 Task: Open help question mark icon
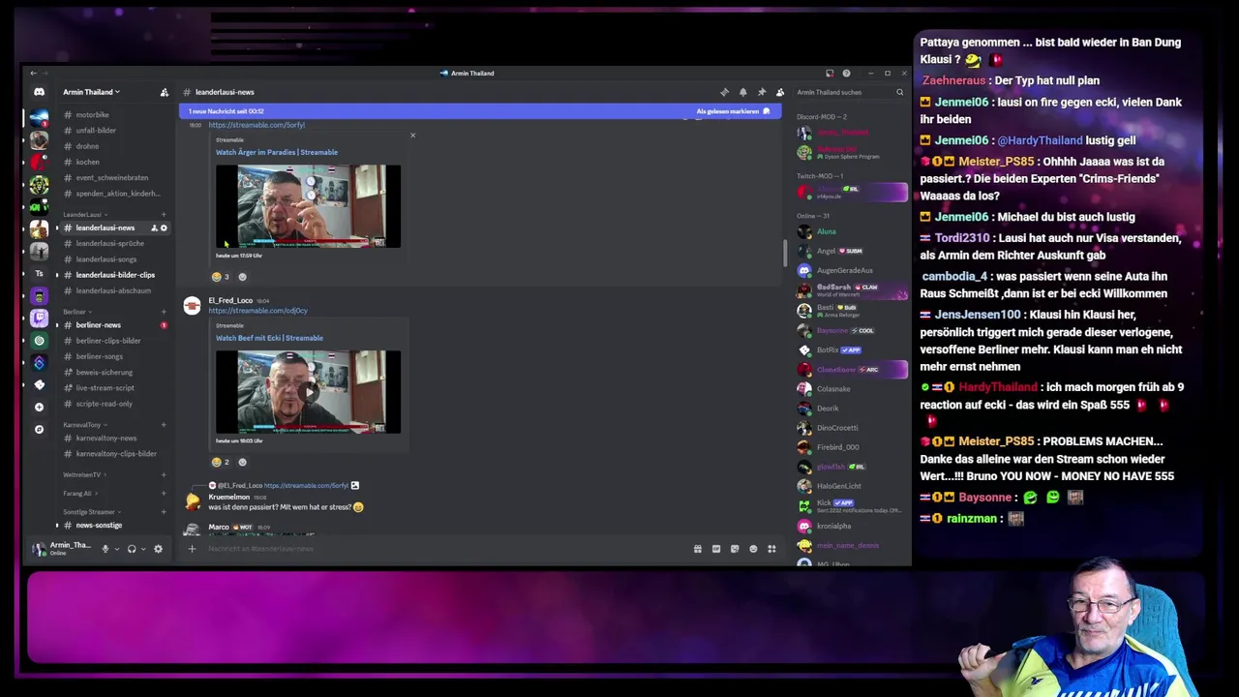point(846,74)
